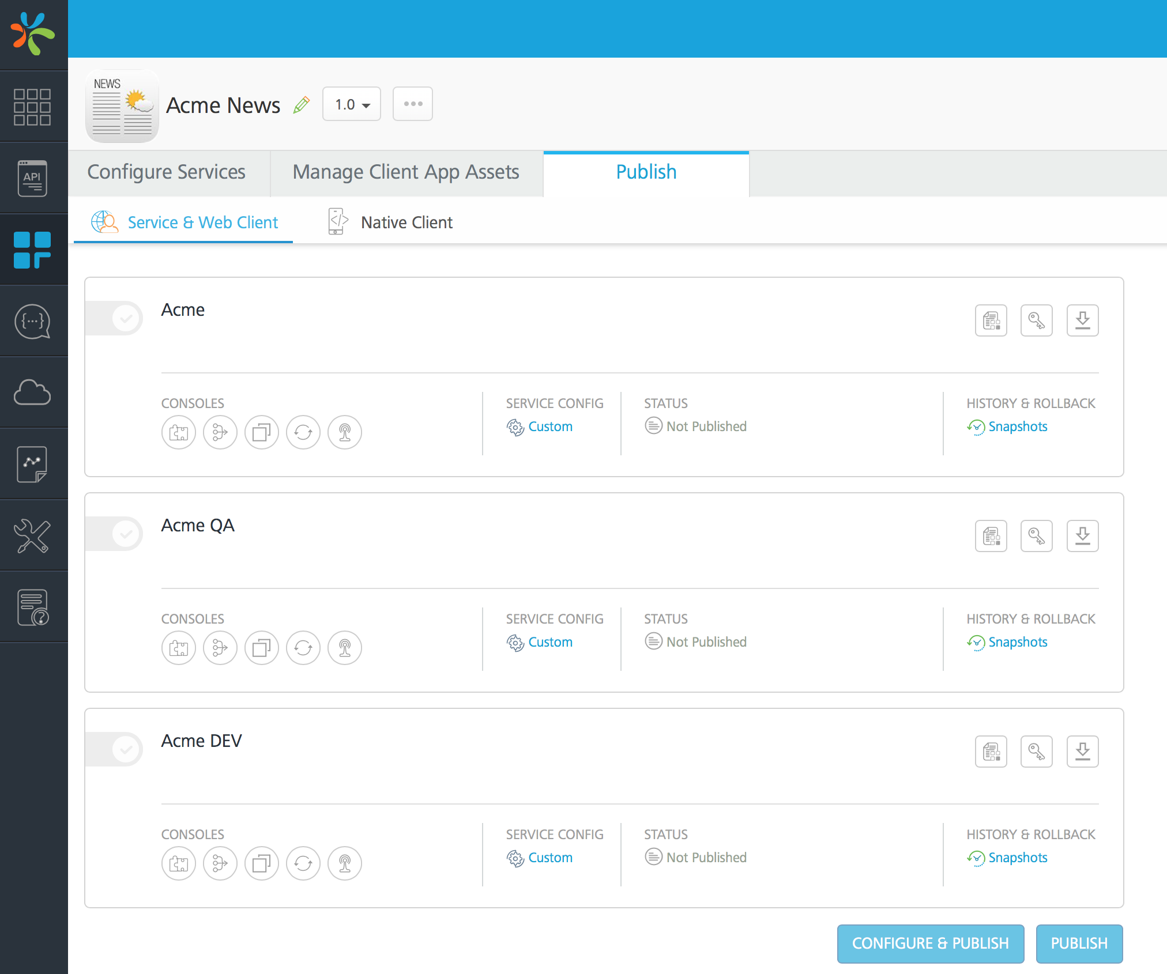The height and width of the screenshot is (974, 1167).
Task: Enable publishing for the Acme DEV environment
Action: tap(114, 749)
